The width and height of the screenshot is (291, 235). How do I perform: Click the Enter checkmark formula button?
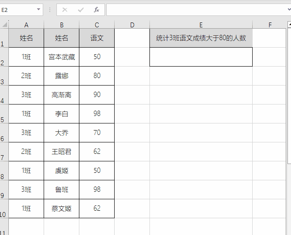(81, 10)
